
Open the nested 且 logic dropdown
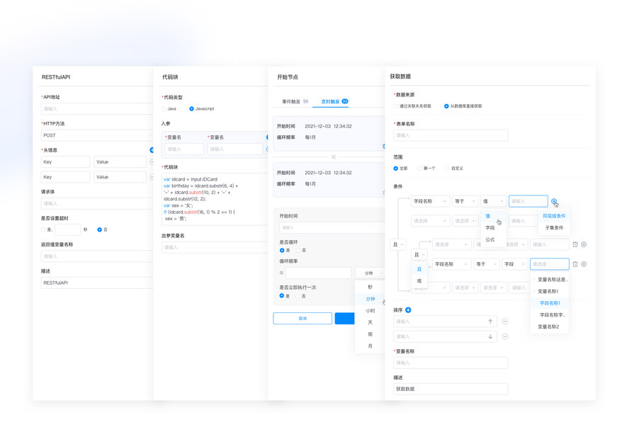pos(419,255)
